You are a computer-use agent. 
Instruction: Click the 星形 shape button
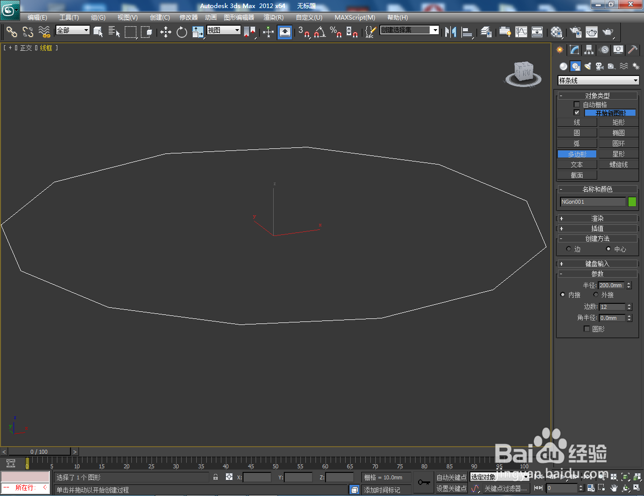(618, 153)
